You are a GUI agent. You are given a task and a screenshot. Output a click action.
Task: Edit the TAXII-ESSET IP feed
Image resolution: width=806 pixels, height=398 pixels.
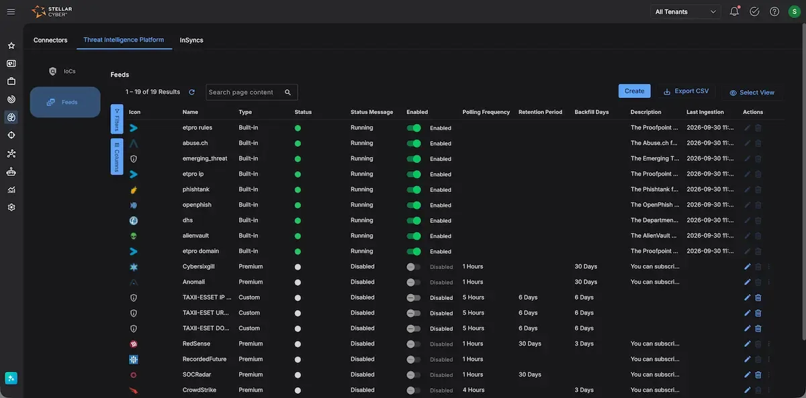(x=748, y=297)
